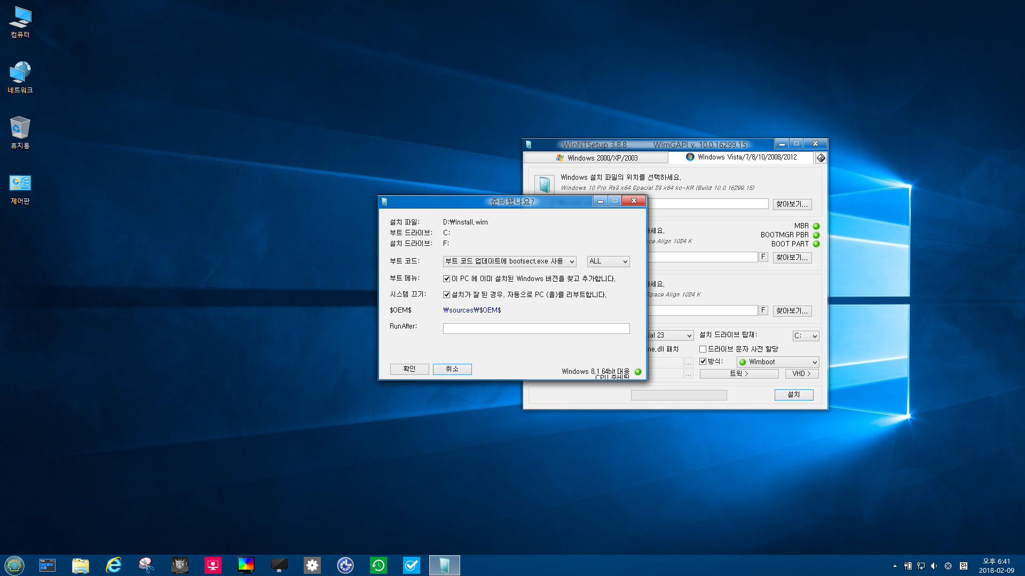Click the BOOT PART green status light
1025x576 pixels.
(x=816, y=244)
